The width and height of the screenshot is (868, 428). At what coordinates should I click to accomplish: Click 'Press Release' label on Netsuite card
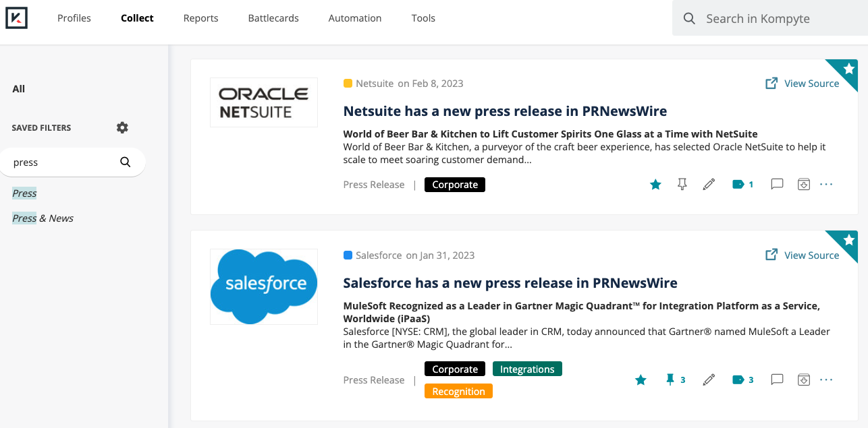click(374, 185)
